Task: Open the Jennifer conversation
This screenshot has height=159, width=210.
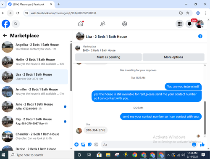Action: 34,92
